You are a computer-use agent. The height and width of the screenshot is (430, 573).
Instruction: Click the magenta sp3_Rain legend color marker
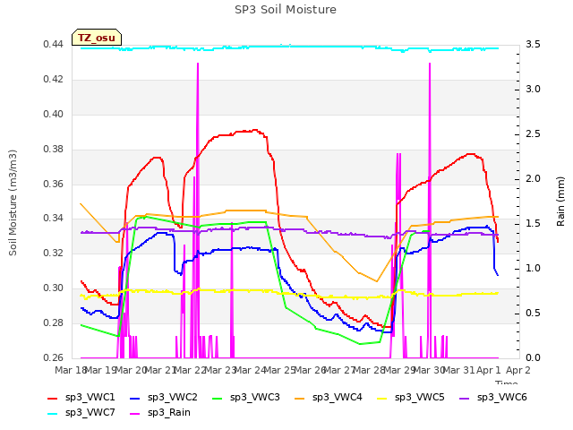tap(135, 414)
